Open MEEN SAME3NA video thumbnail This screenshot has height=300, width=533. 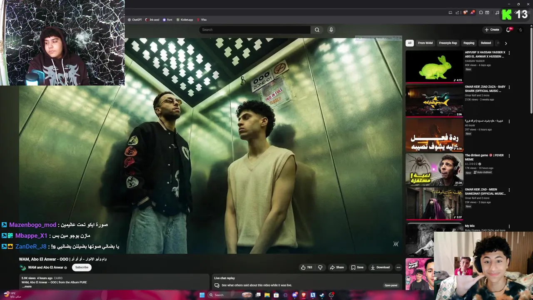pos(434,204)
